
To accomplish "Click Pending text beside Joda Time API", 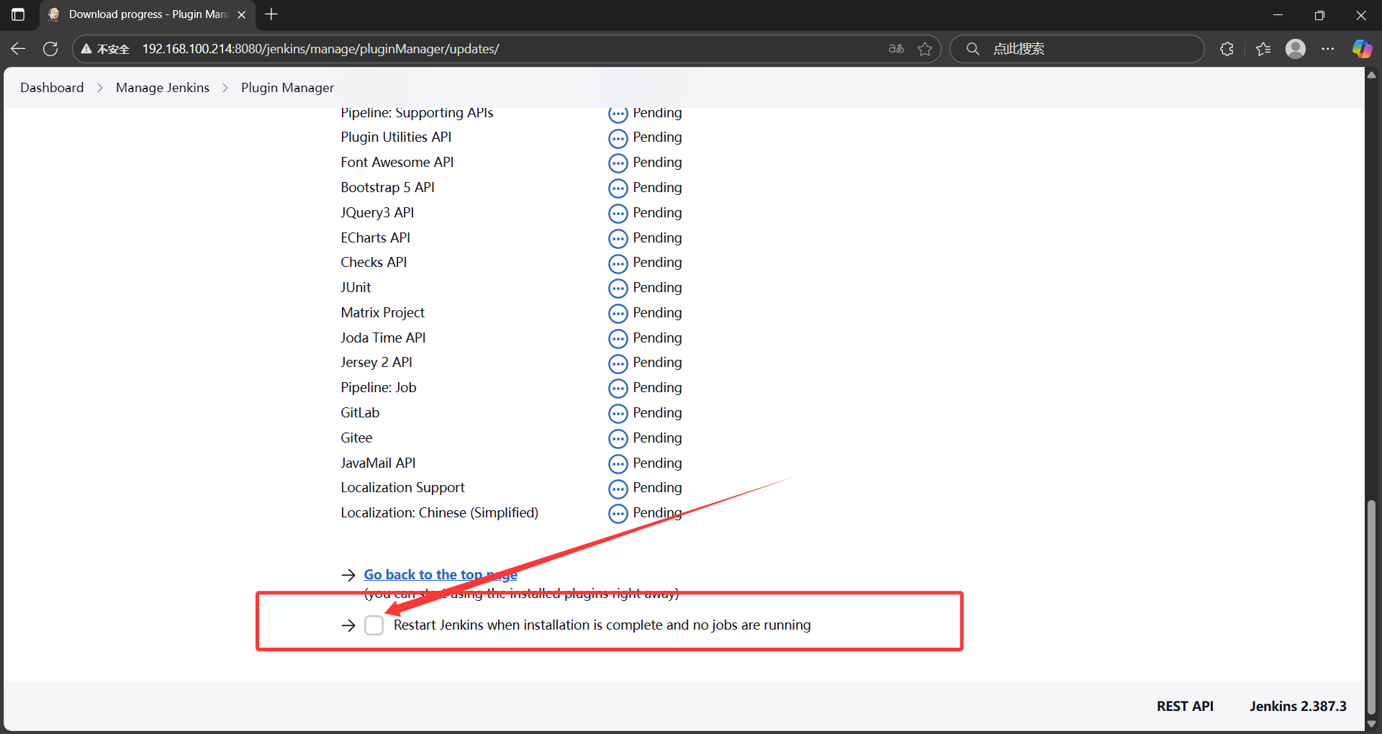I will (x=657, y=337).
